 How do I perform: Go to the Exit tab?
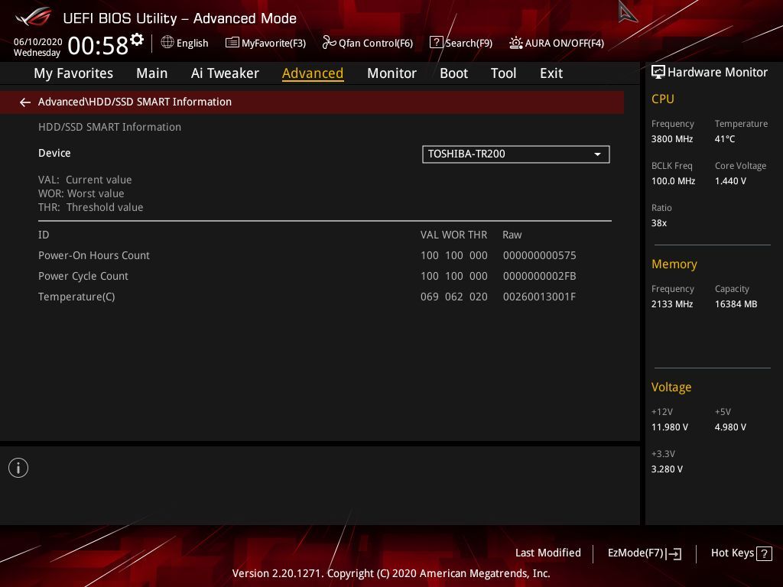point(551,73)
